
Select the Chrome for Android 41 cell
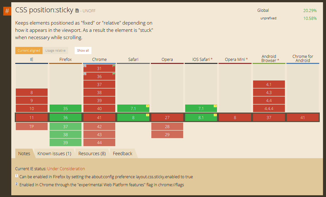303,117
